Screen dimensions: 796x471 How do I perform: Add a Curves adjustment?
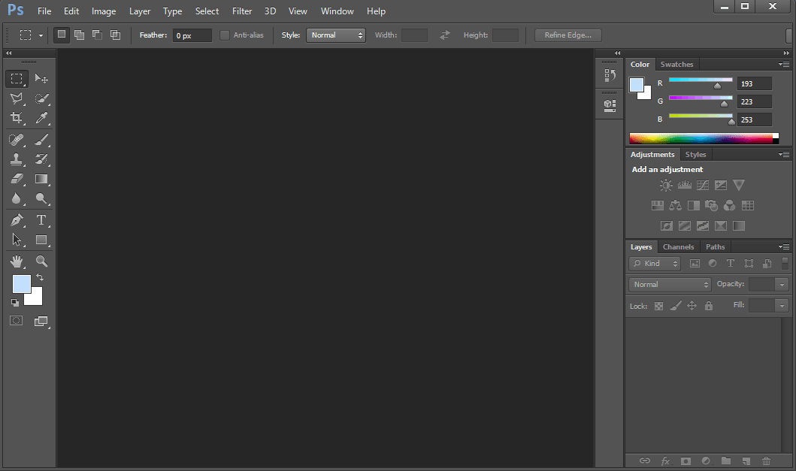[703, 186]
